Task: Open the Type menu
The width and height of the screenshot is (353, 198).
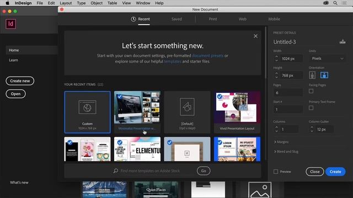Action: pos(81,3)
